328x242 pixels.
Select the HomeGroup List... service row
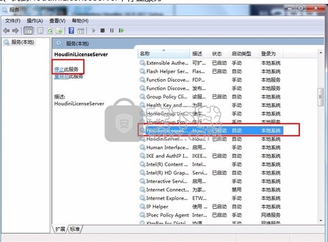click(x=210, y=114)
